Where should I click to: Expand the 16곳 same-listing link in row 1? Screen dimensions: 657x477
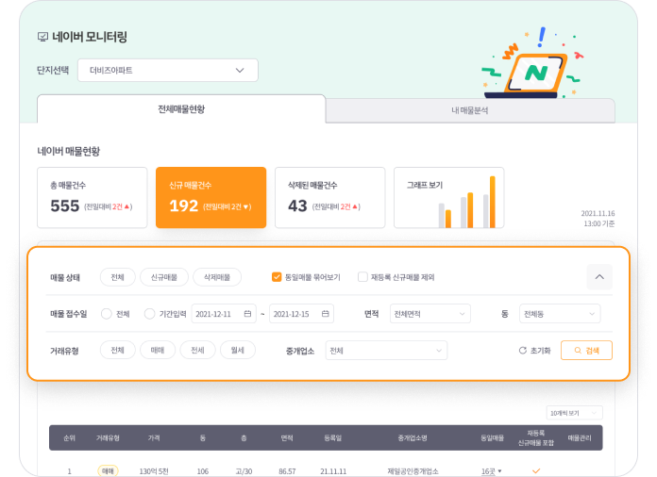(x=491, y=471)
